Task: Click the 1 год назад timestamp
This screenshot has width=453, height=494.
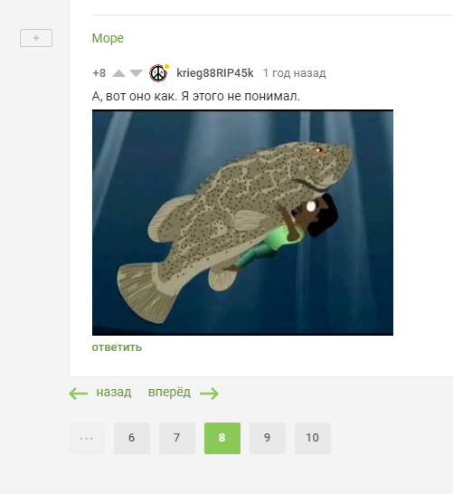Action: [x=295, y=73]
